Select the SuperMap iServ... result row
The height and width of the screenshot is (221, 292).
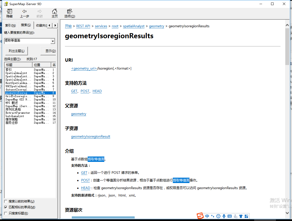click(30, 106)
